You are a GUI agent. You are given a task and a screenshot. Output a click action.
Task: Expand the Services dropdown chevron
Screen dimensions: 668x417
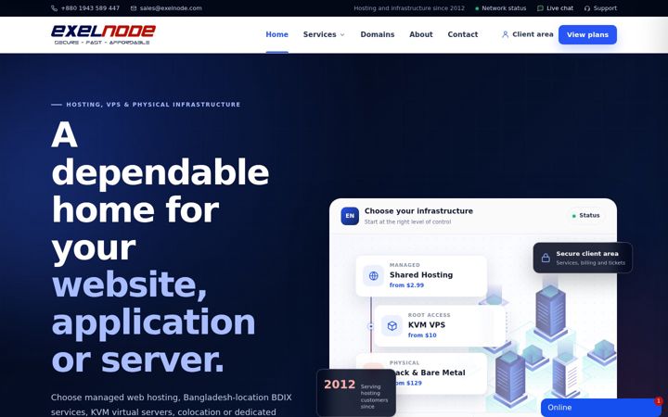pyautogui.click(x=342, y=35)
